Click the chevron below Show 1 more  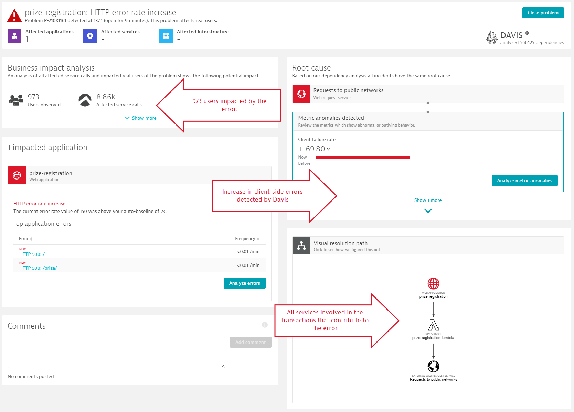click(x=428, y=211)
